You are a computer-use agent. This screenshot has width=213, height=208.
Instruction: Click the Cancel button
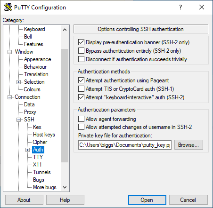click(188, 200)
